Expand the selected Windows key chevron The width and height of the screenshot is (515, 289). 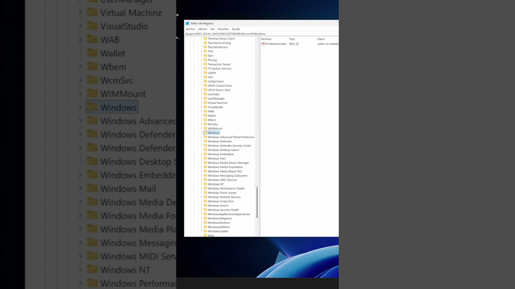tap(202, 133)
